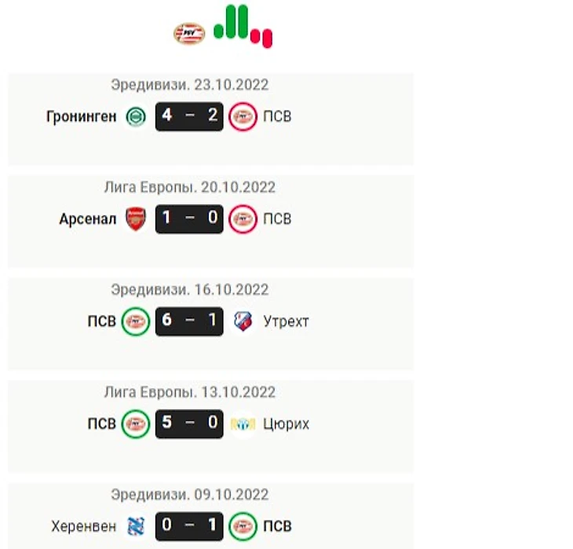The height and width of the screenshot is (549, 573).
Task: Click the Арсенал team name
Action: [88, 219]
